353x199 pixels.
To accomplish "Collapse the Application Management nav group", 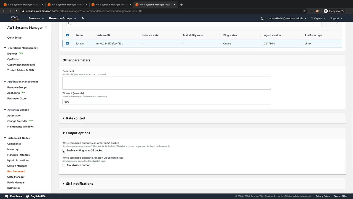I will [x=5, y=82].
